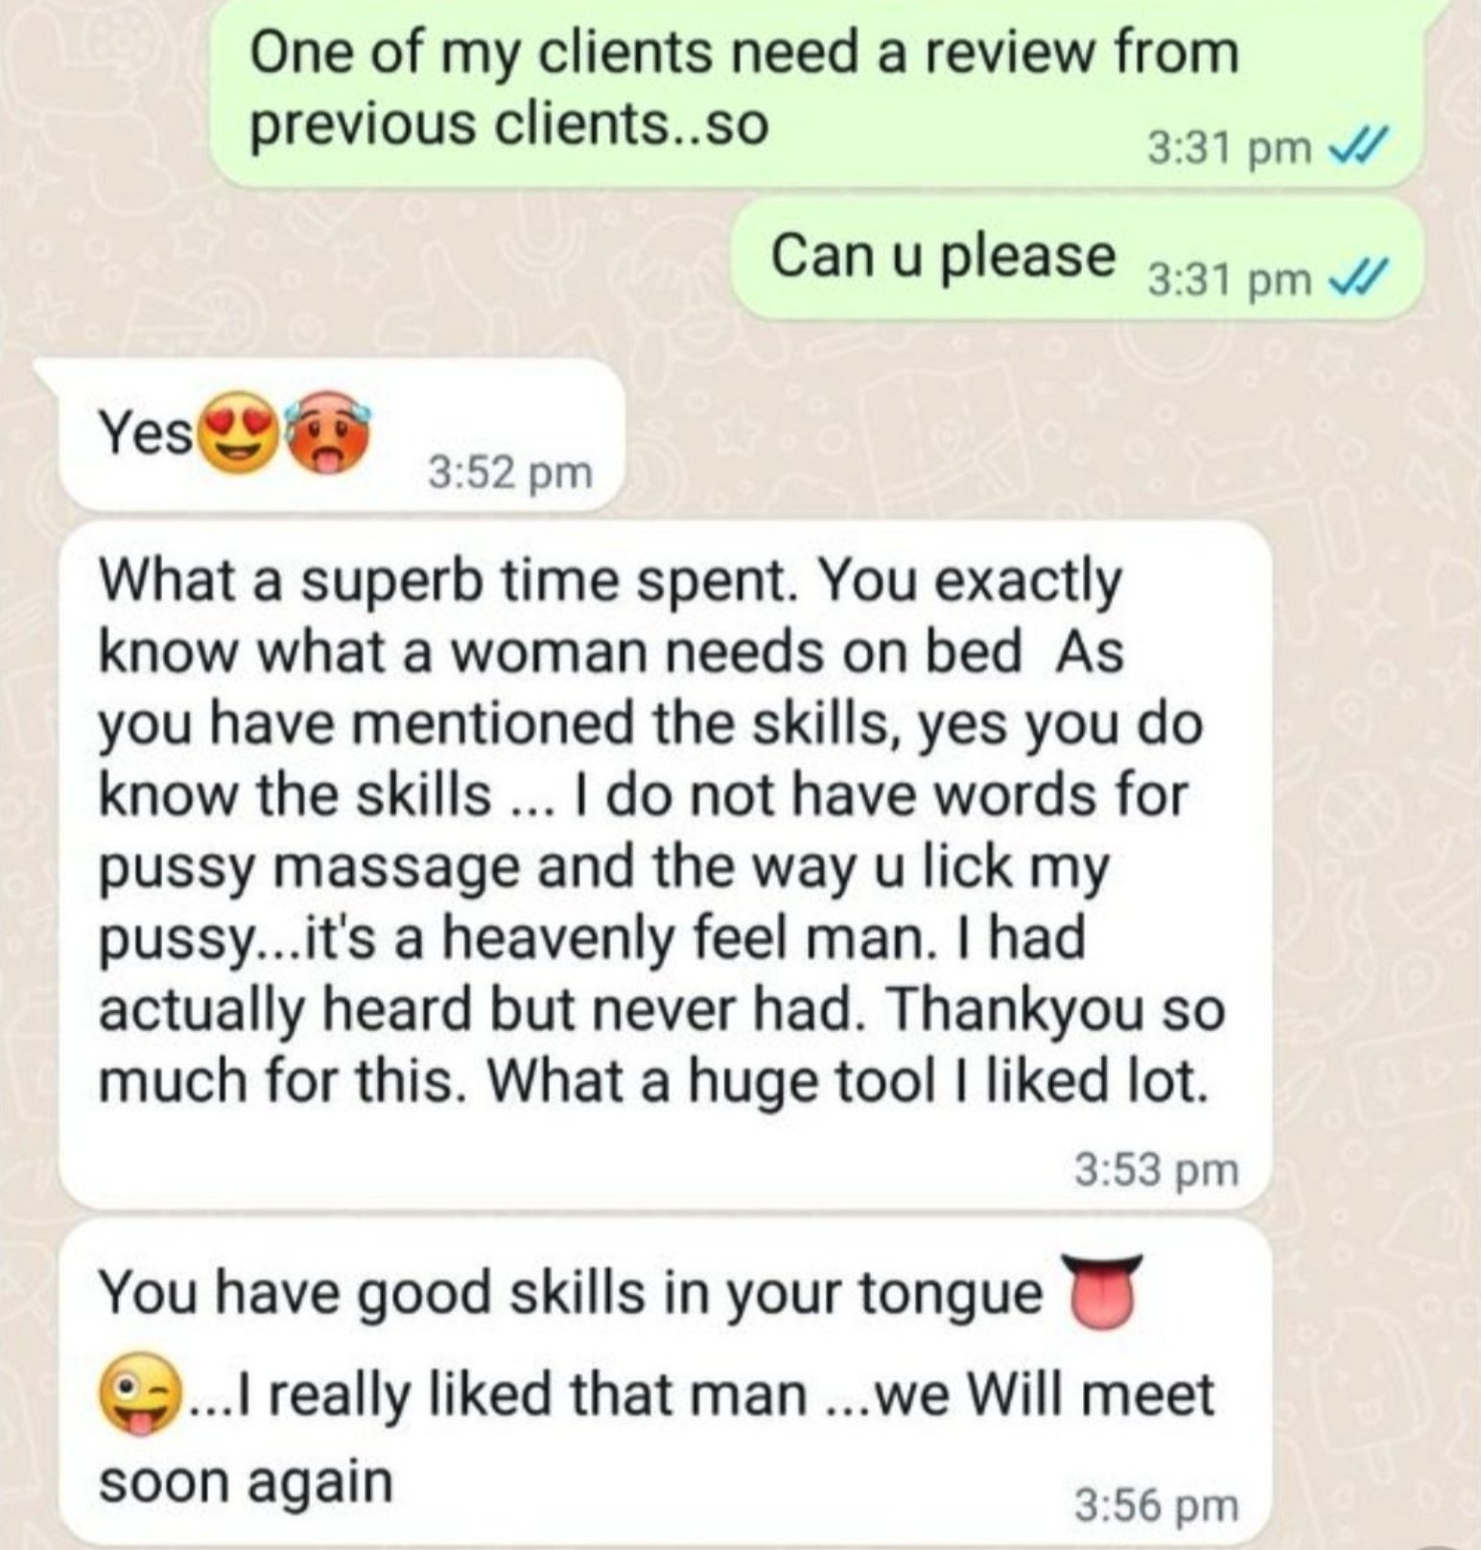Tap the winking tongue-out face emoji
Viewport: 1481px width, 1550px height.
[141, 1398]
